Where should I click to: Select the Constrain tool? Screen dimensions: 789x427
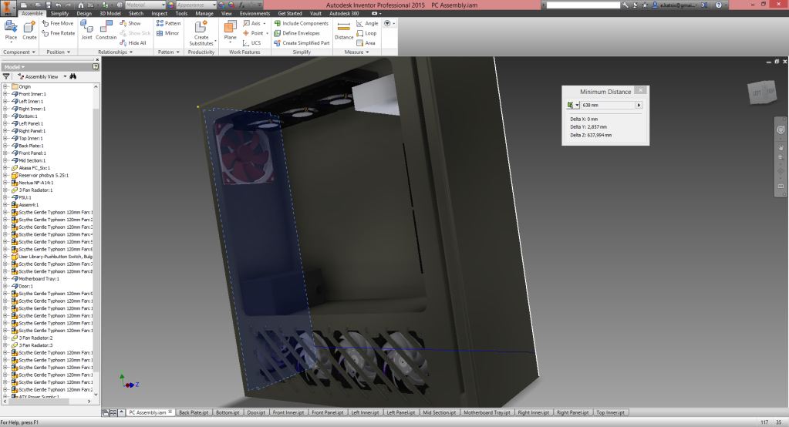click(x=106, y=31)
